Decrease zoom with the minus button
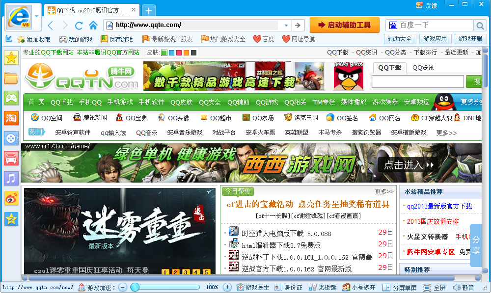Viewport: 491px width, 293px height. coord(123,287)
